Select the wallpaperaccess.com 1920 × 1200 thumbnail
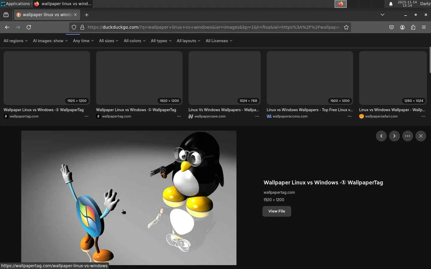 tap(310, 78)
